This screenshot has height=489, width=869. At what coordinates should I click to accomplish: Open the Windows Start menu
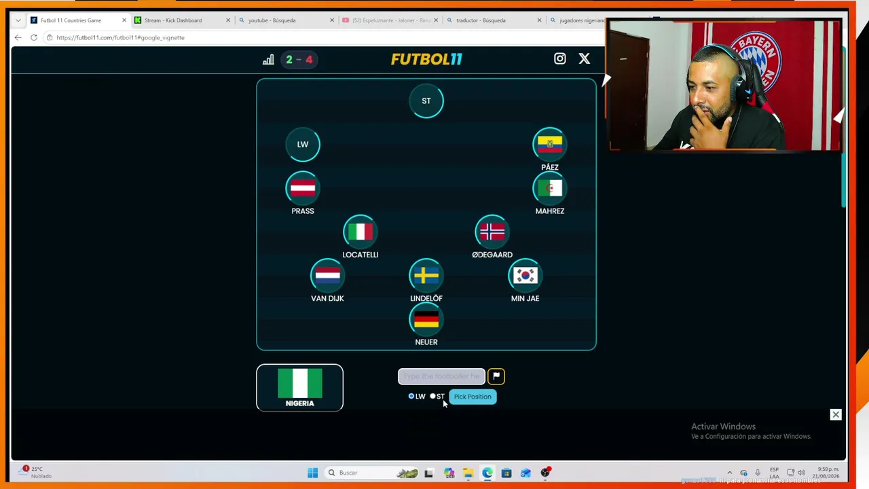click(312, 473)
